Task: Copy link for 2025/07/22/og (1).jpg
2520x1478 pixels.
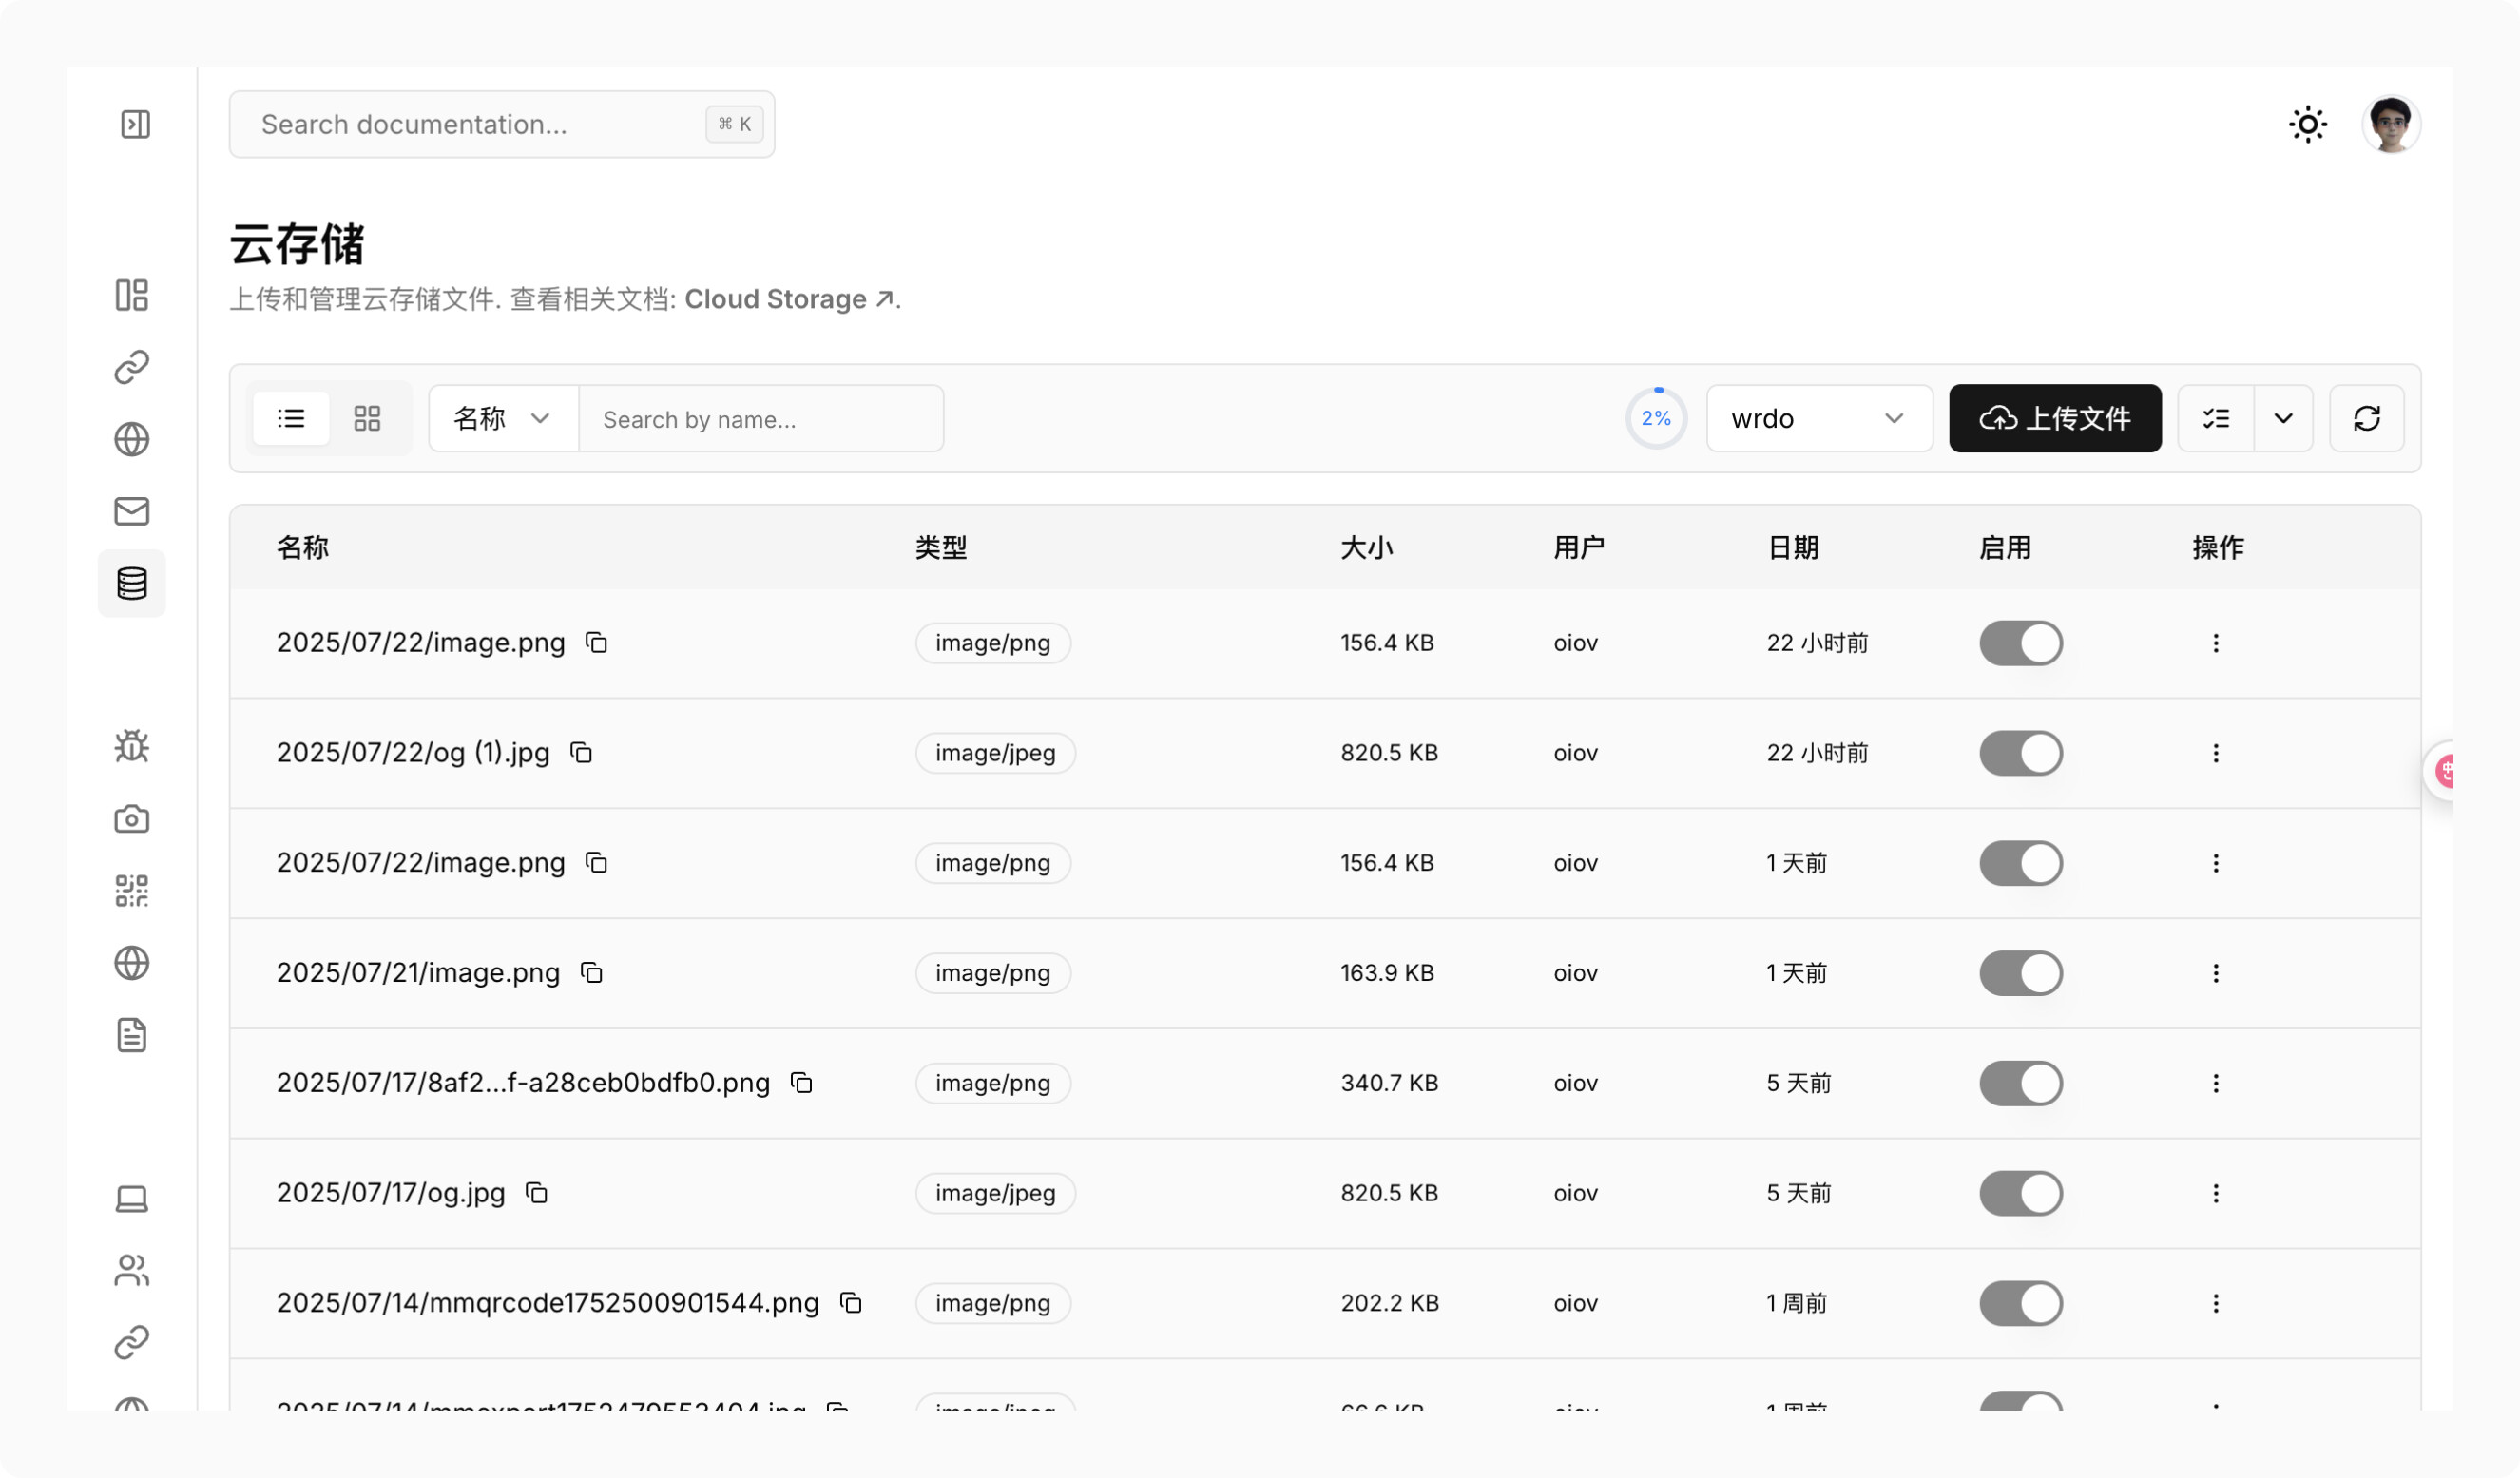Action: [x=581, y=752]
